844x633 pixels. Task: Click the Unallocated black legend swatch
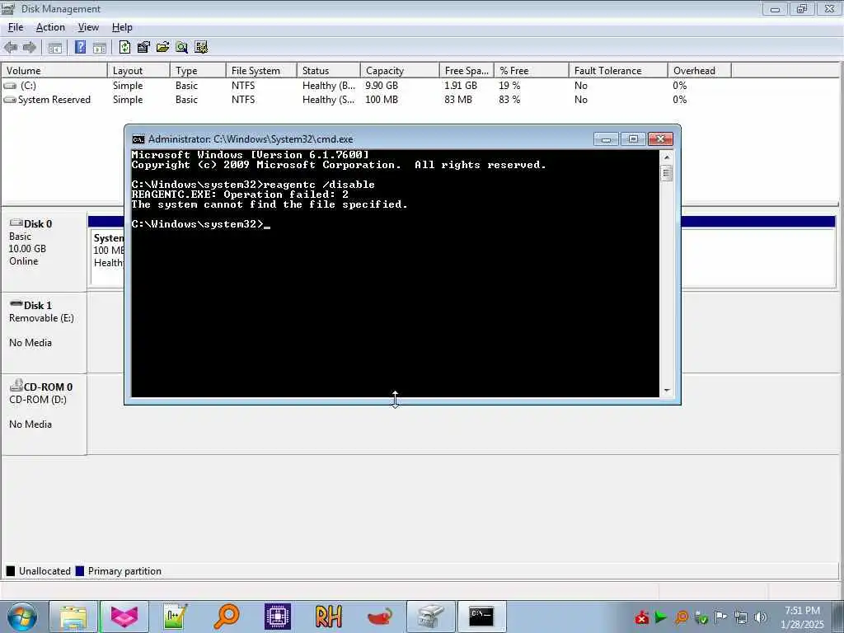pyautogui.click(x=10, y=571)
